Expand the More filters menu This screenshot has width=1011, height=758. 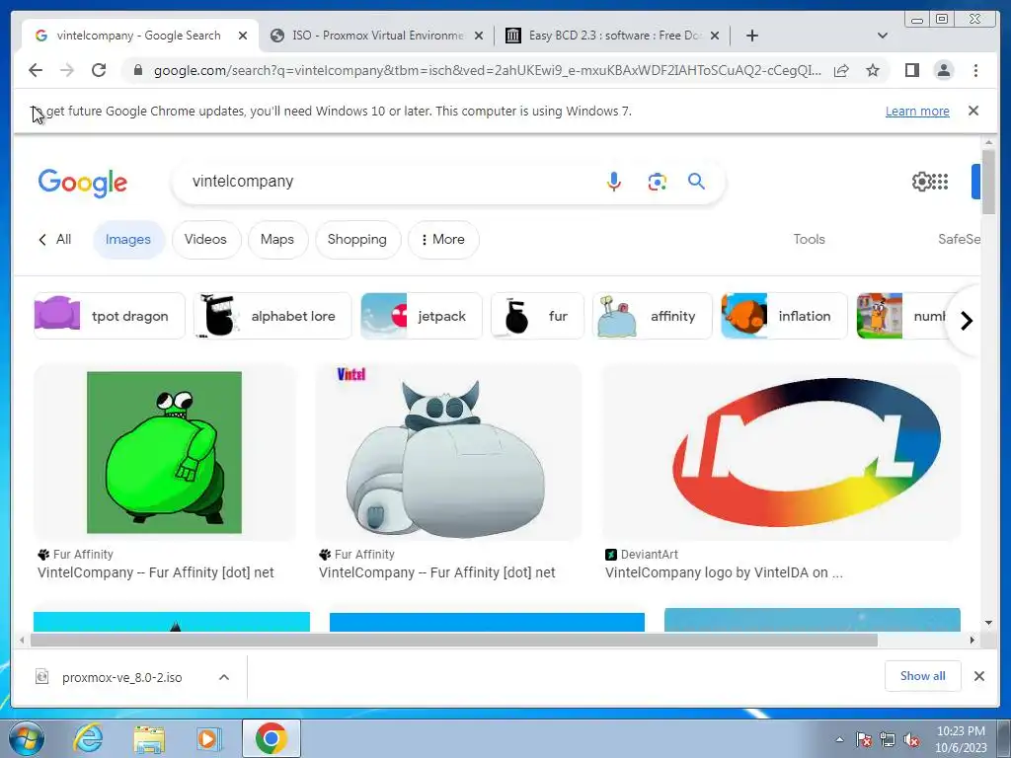pos(443,239)
